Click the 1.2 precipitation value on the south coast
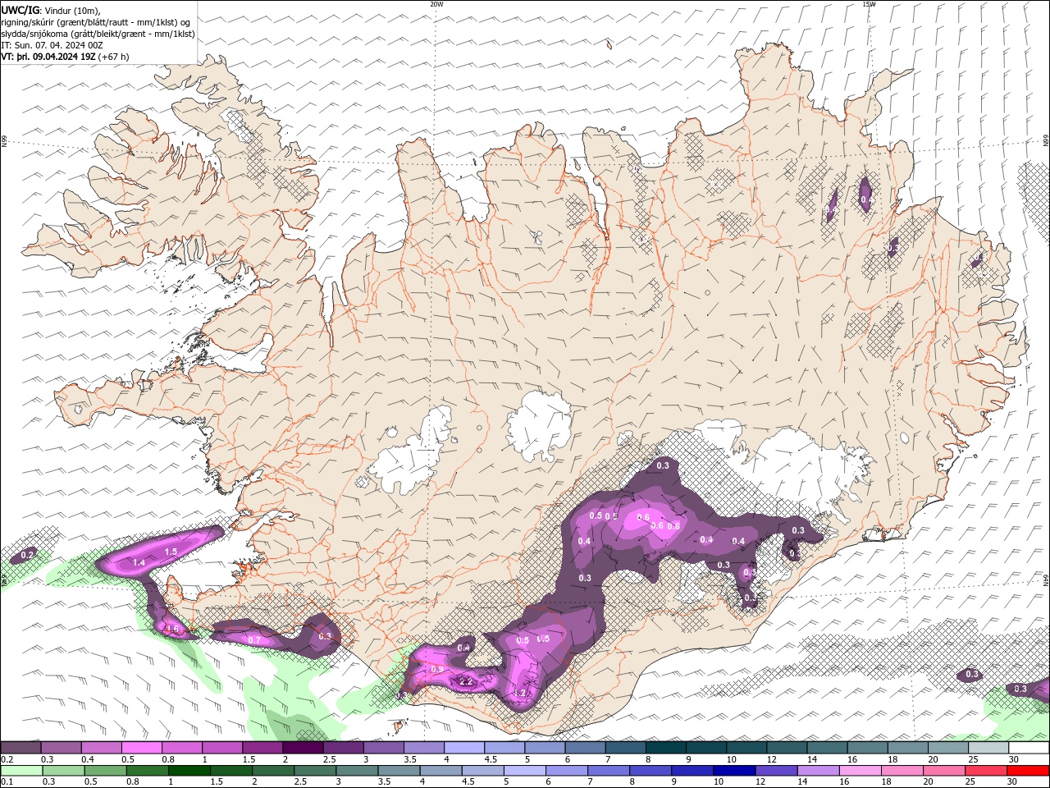The width and height of the screenshot is (1050, 788). point(518,694)
